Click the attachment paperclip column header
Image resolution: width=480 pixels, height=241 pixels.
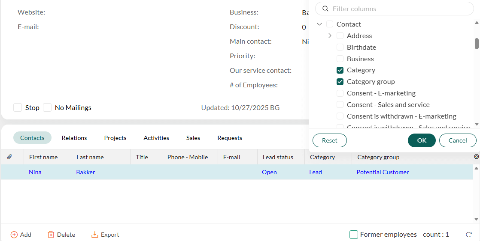click(x=9, y=157)
